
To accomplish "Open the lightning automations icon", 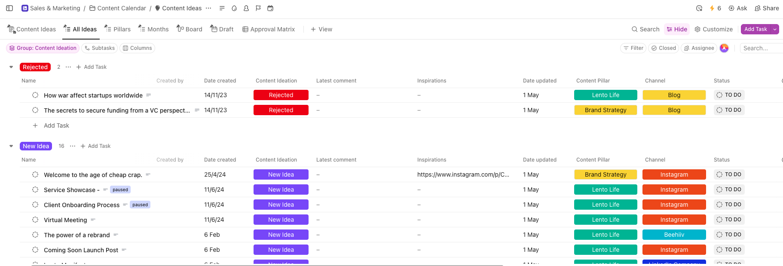I will coord(712,8).
